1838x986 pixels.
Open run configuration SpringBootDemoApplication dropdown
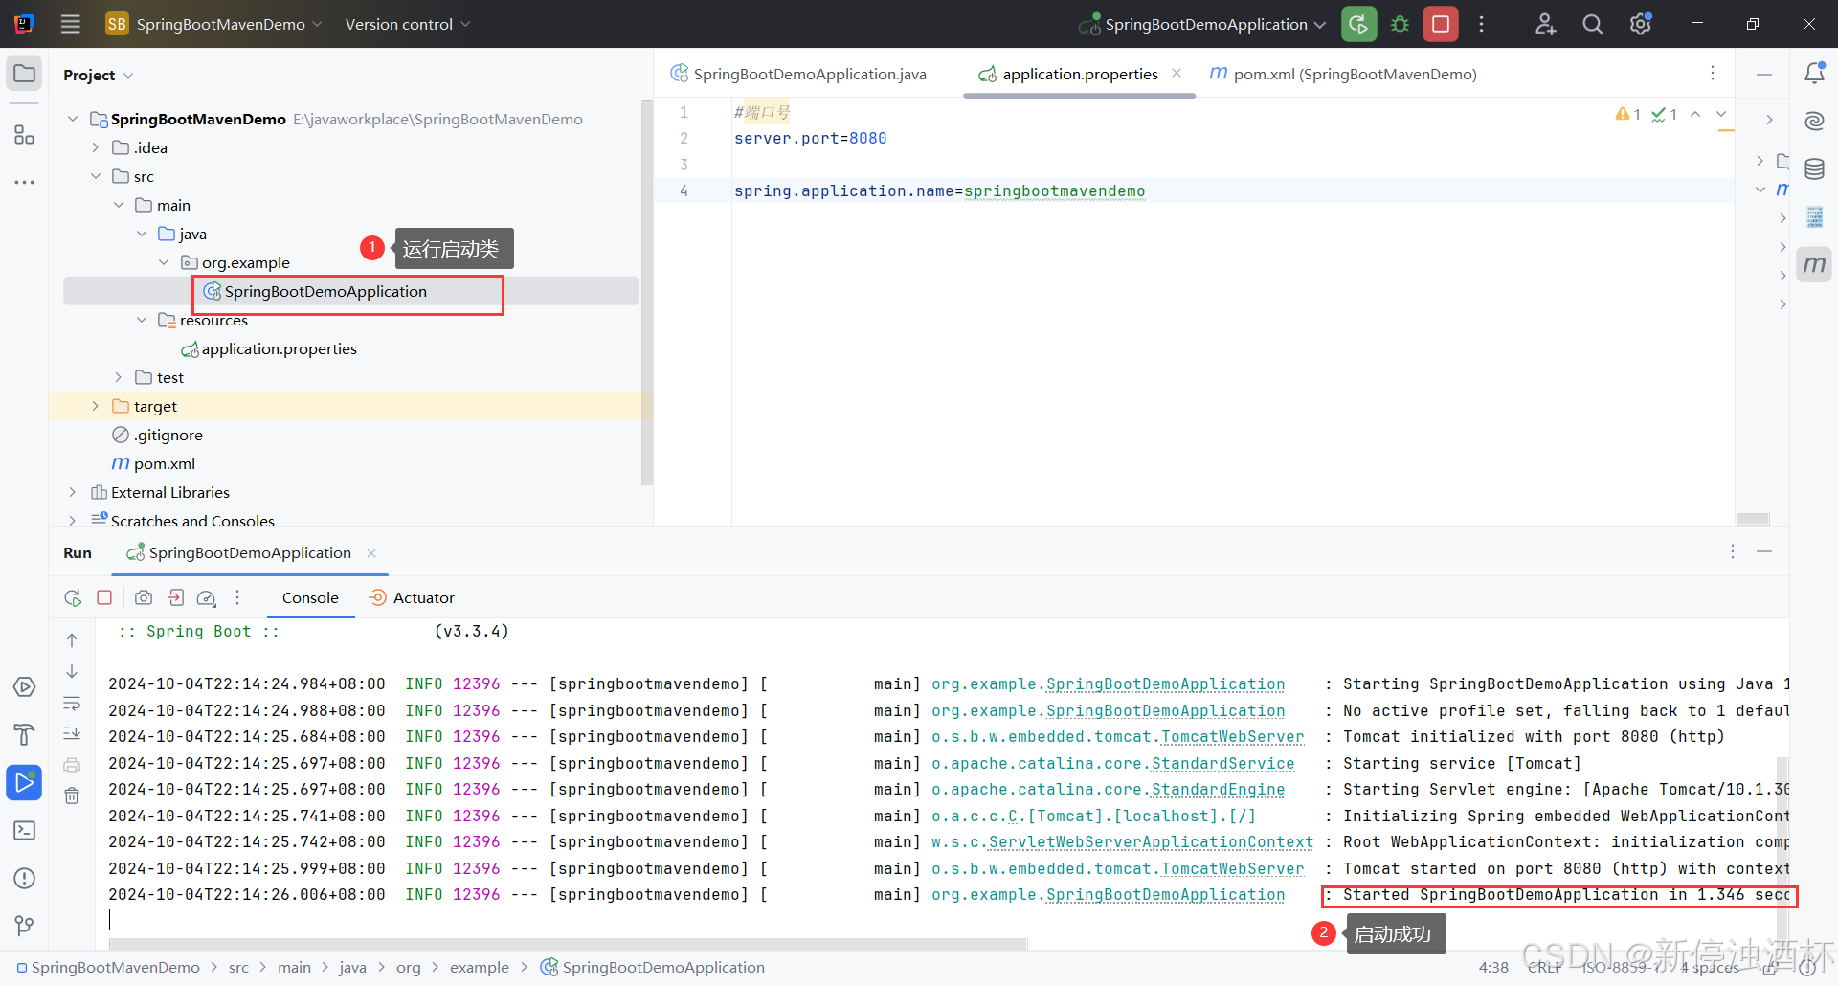pyautogui.click(x=1202, y=24)
